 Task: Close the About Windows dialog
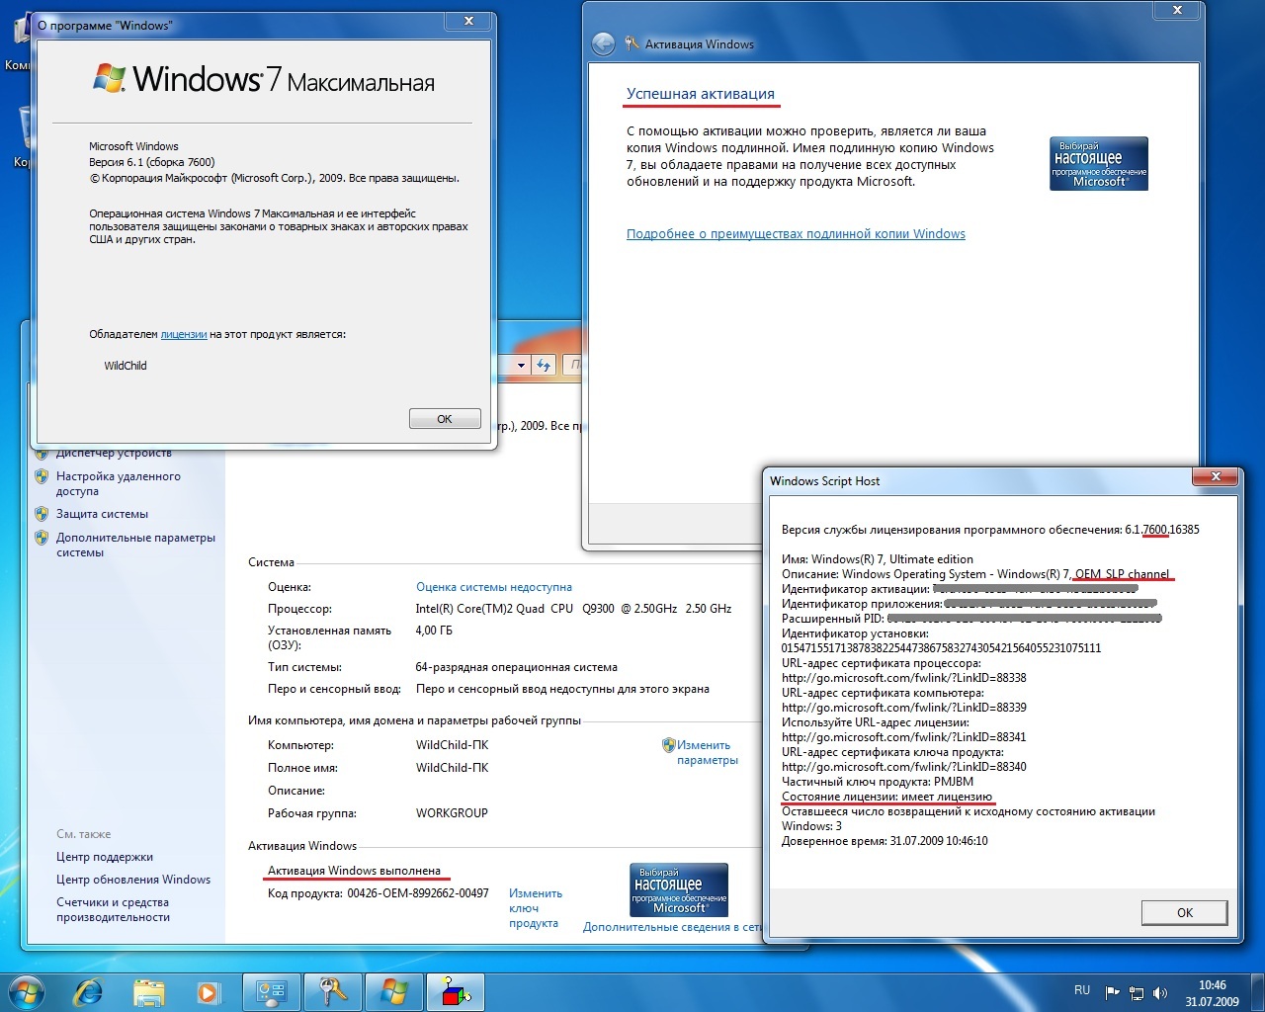[x=468, y=21]
